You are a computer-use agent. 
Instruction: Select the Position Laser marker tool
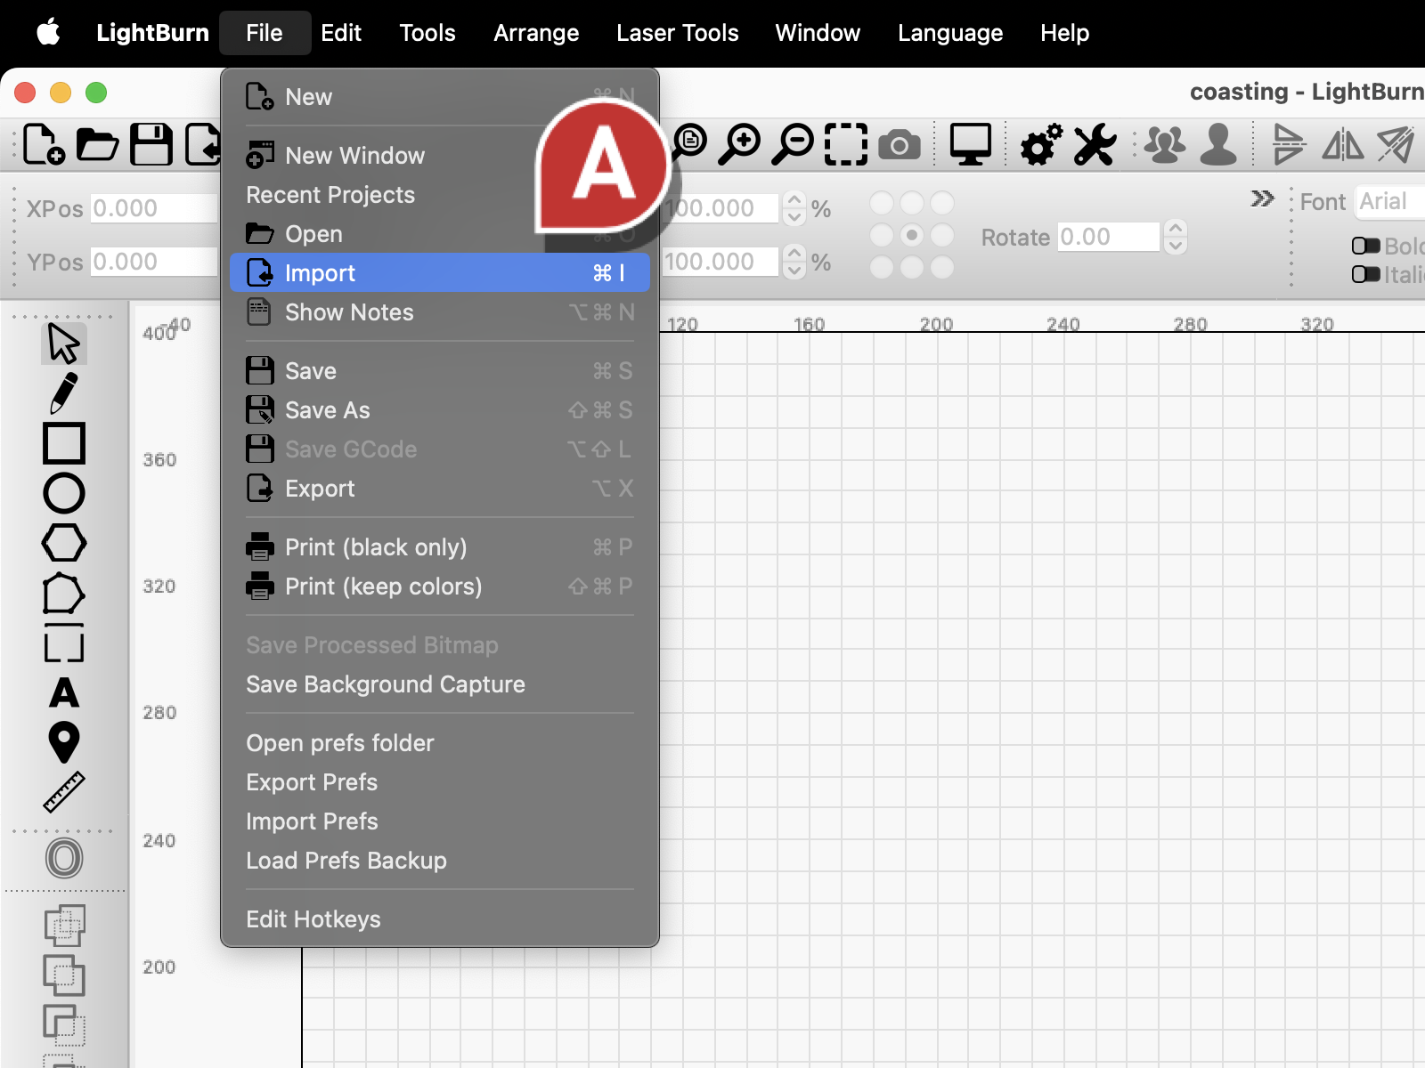pyautogui.click(x=63, y=742)
